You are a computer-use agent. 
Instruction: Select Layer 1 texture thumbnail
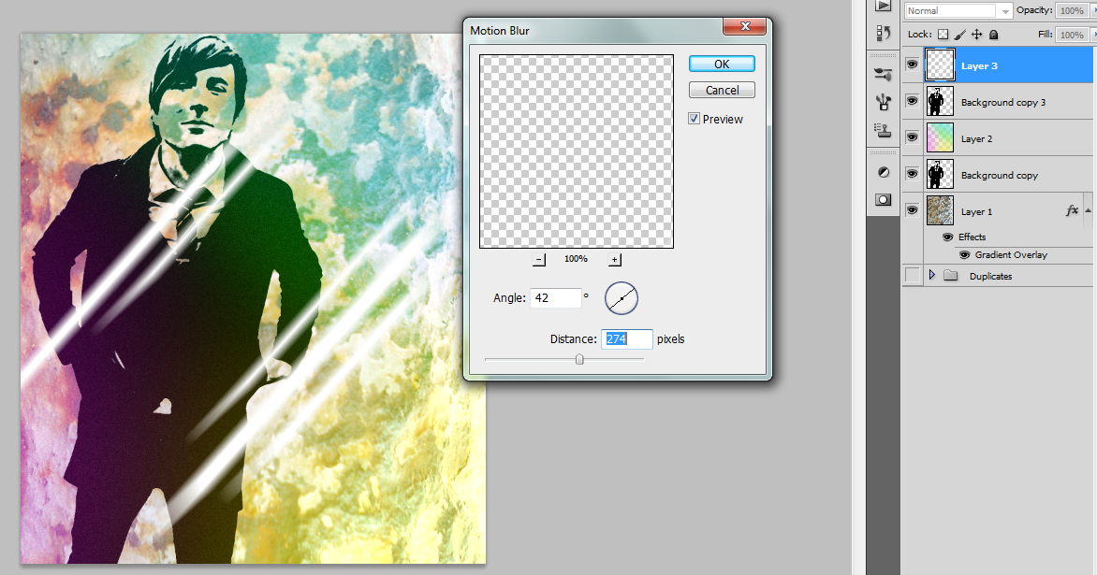[x=940, y=210]
